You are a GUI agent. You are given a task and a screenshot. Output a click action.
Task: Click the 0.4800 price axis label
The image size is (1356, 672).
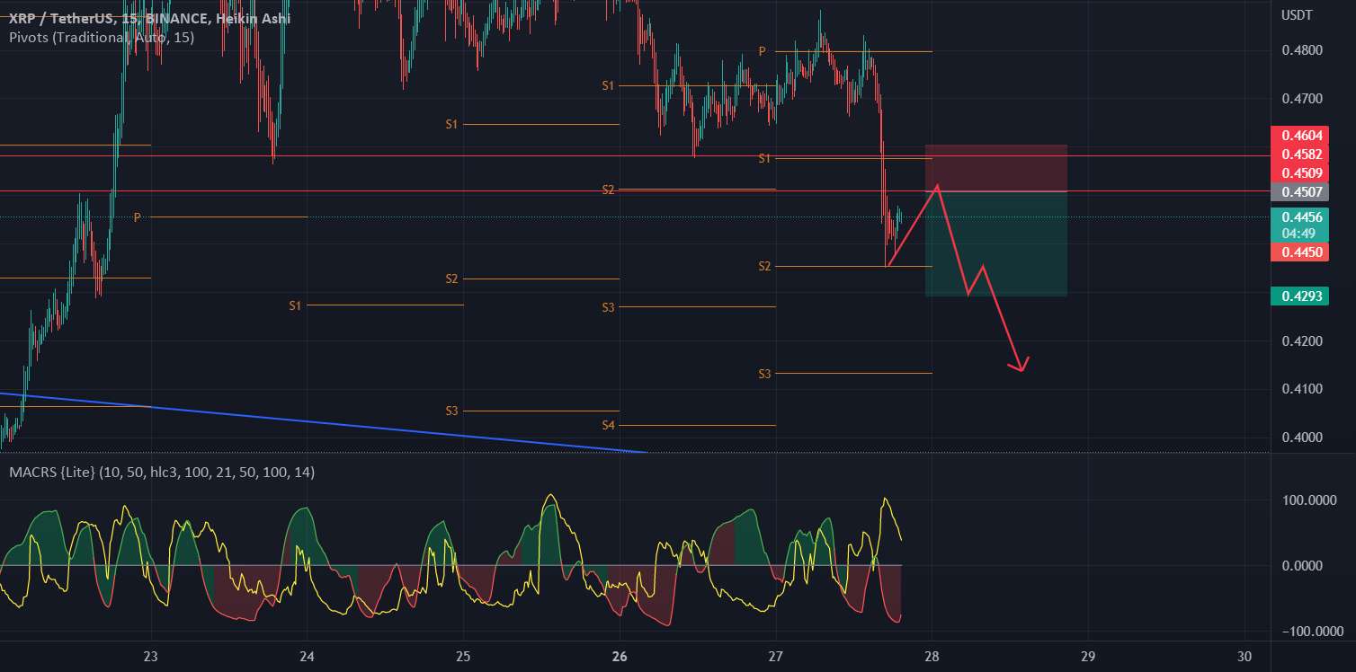pyautogui.click(x=1301, y=50)
